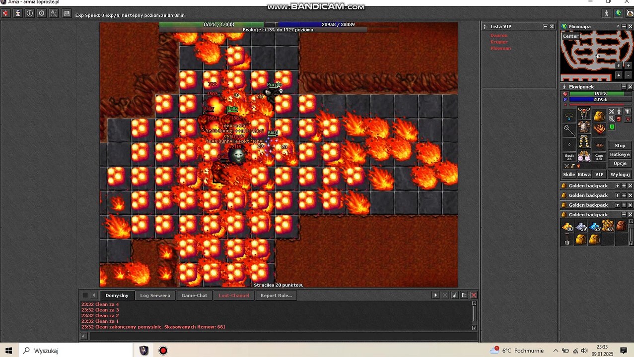This screenshot has width=634, height=357.
Task: Switch to Log Serwera tab
Action: [x=155, y=295]
